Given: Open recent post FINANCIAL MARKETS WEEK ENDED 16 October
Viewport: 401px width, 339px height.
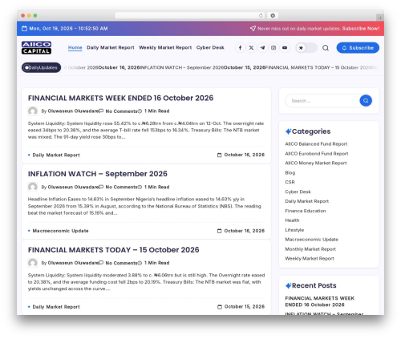Looking at the screenshot, I should click(320, 301).
